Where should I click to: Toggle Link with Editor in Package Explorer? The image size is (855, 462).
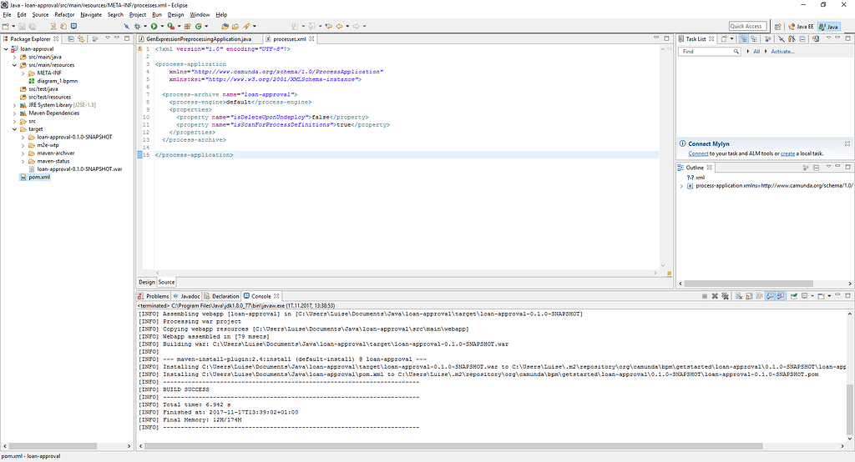81,39
